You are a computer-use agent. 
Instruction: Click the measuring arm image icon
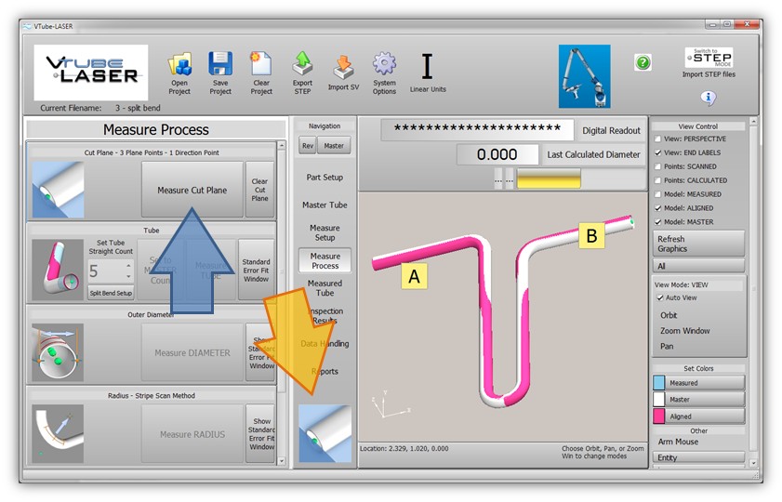click(x=584, y=77)
